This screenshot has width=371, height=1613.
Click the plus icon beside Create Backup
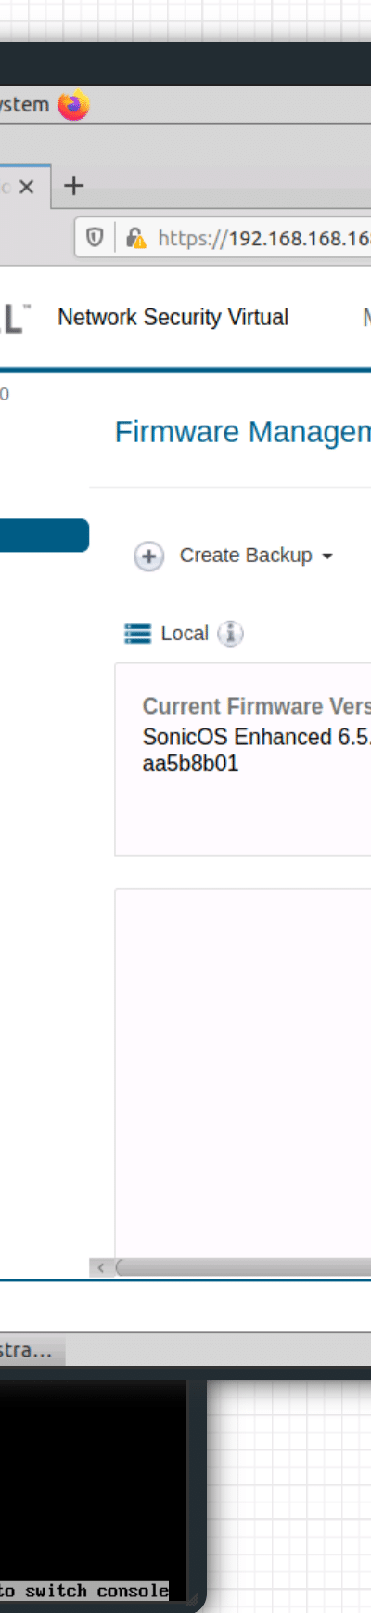click(x=148, y=557)
